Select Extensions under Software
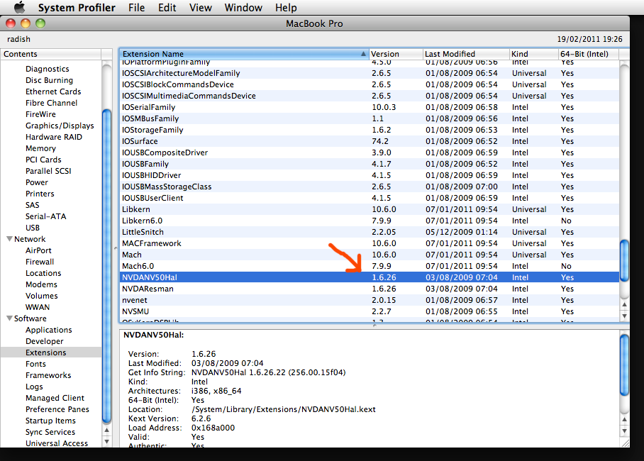Screen dimensions: 644x461 click(45, 352)
